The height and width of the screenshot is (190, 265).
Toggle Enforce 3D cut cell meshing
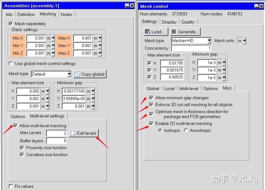click(x=151, y=105)
